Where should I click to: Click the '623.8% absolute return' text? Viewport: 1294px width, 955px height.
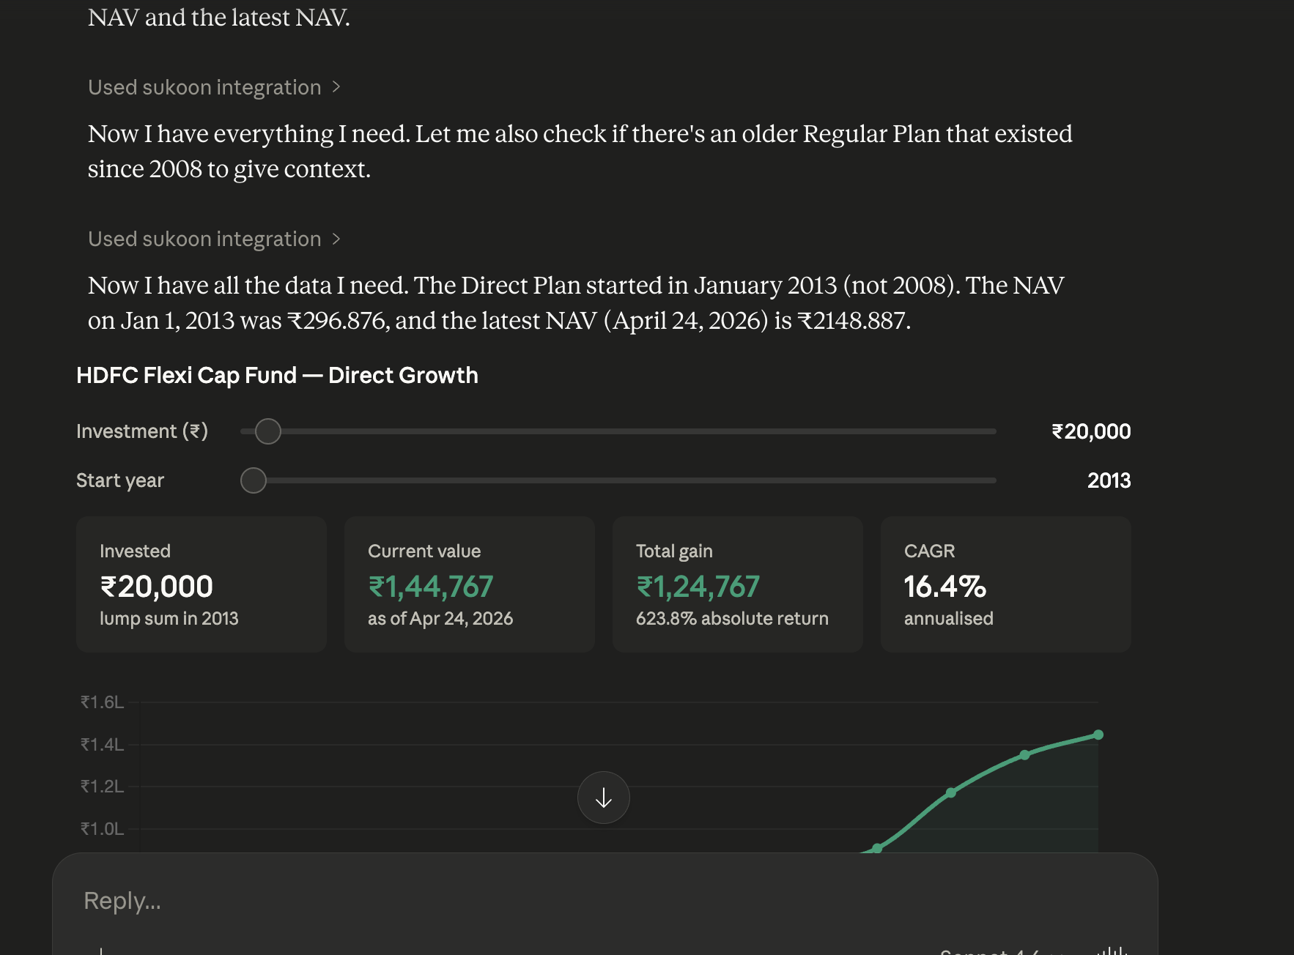[732, 618]
